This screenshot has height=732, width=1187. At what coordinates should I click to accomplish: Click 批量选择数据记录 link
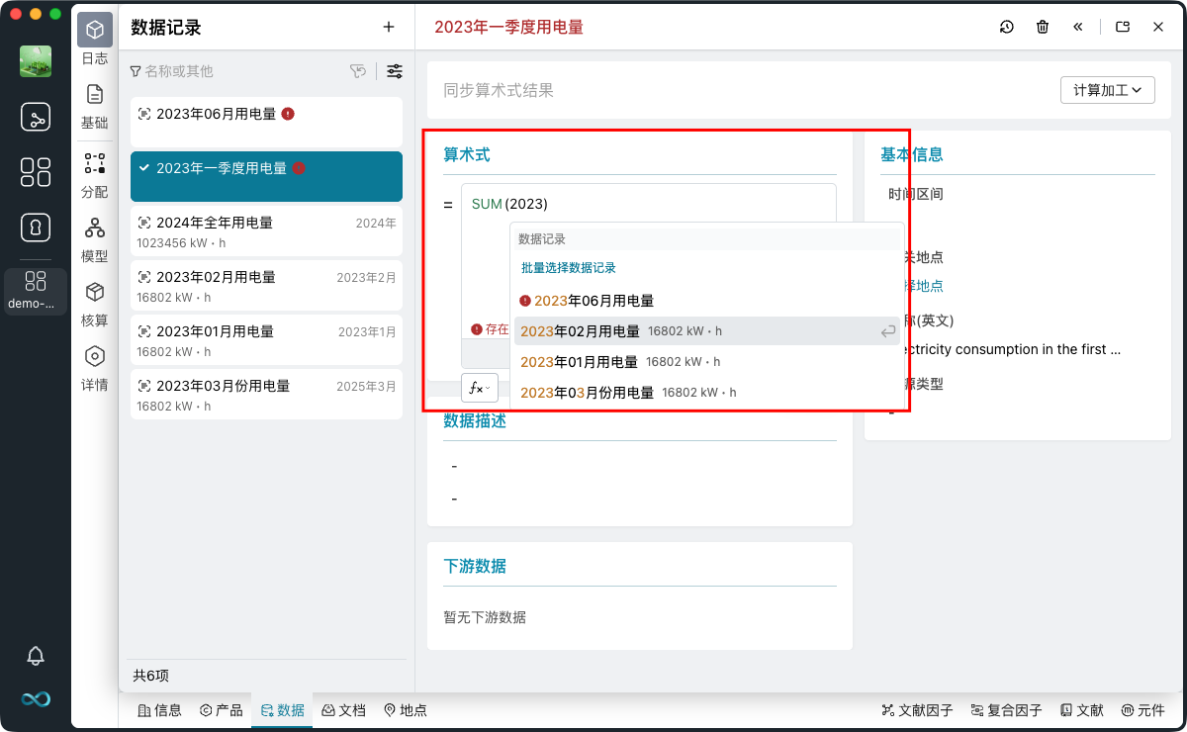pyautogui.click(x=569, y=268)
